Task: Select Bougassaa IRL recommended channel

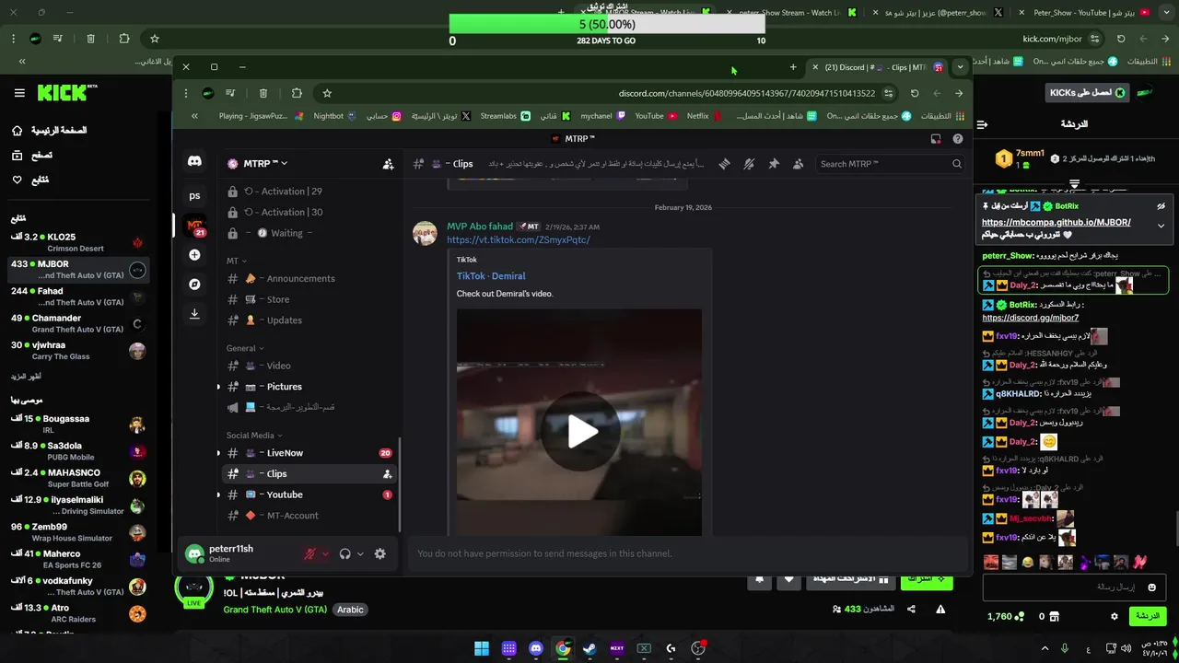Action: 77,424
